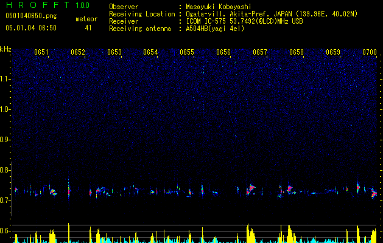Click the 1.1 kHz axis label

click(x=5, y=79)
